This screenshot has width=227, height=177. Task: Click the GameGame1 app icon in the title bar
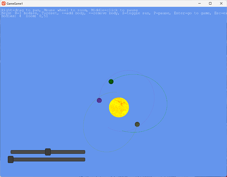pyautogui.click(x=4, y=3)
